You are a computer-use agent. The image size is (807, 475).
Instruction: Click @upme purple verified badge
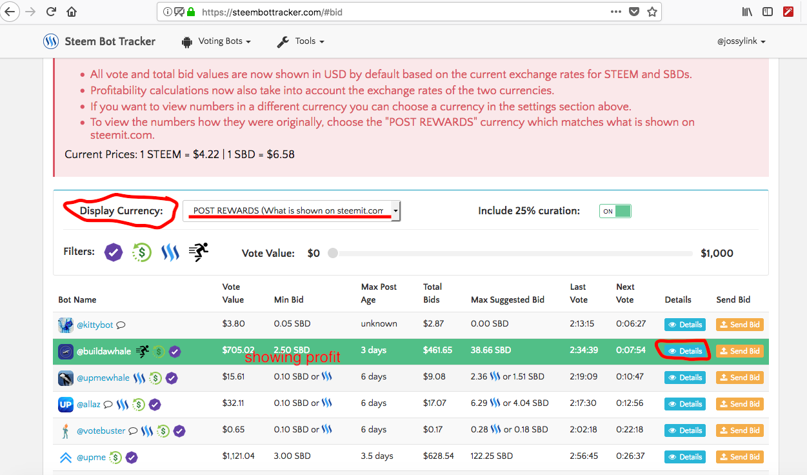pos(132,458)
